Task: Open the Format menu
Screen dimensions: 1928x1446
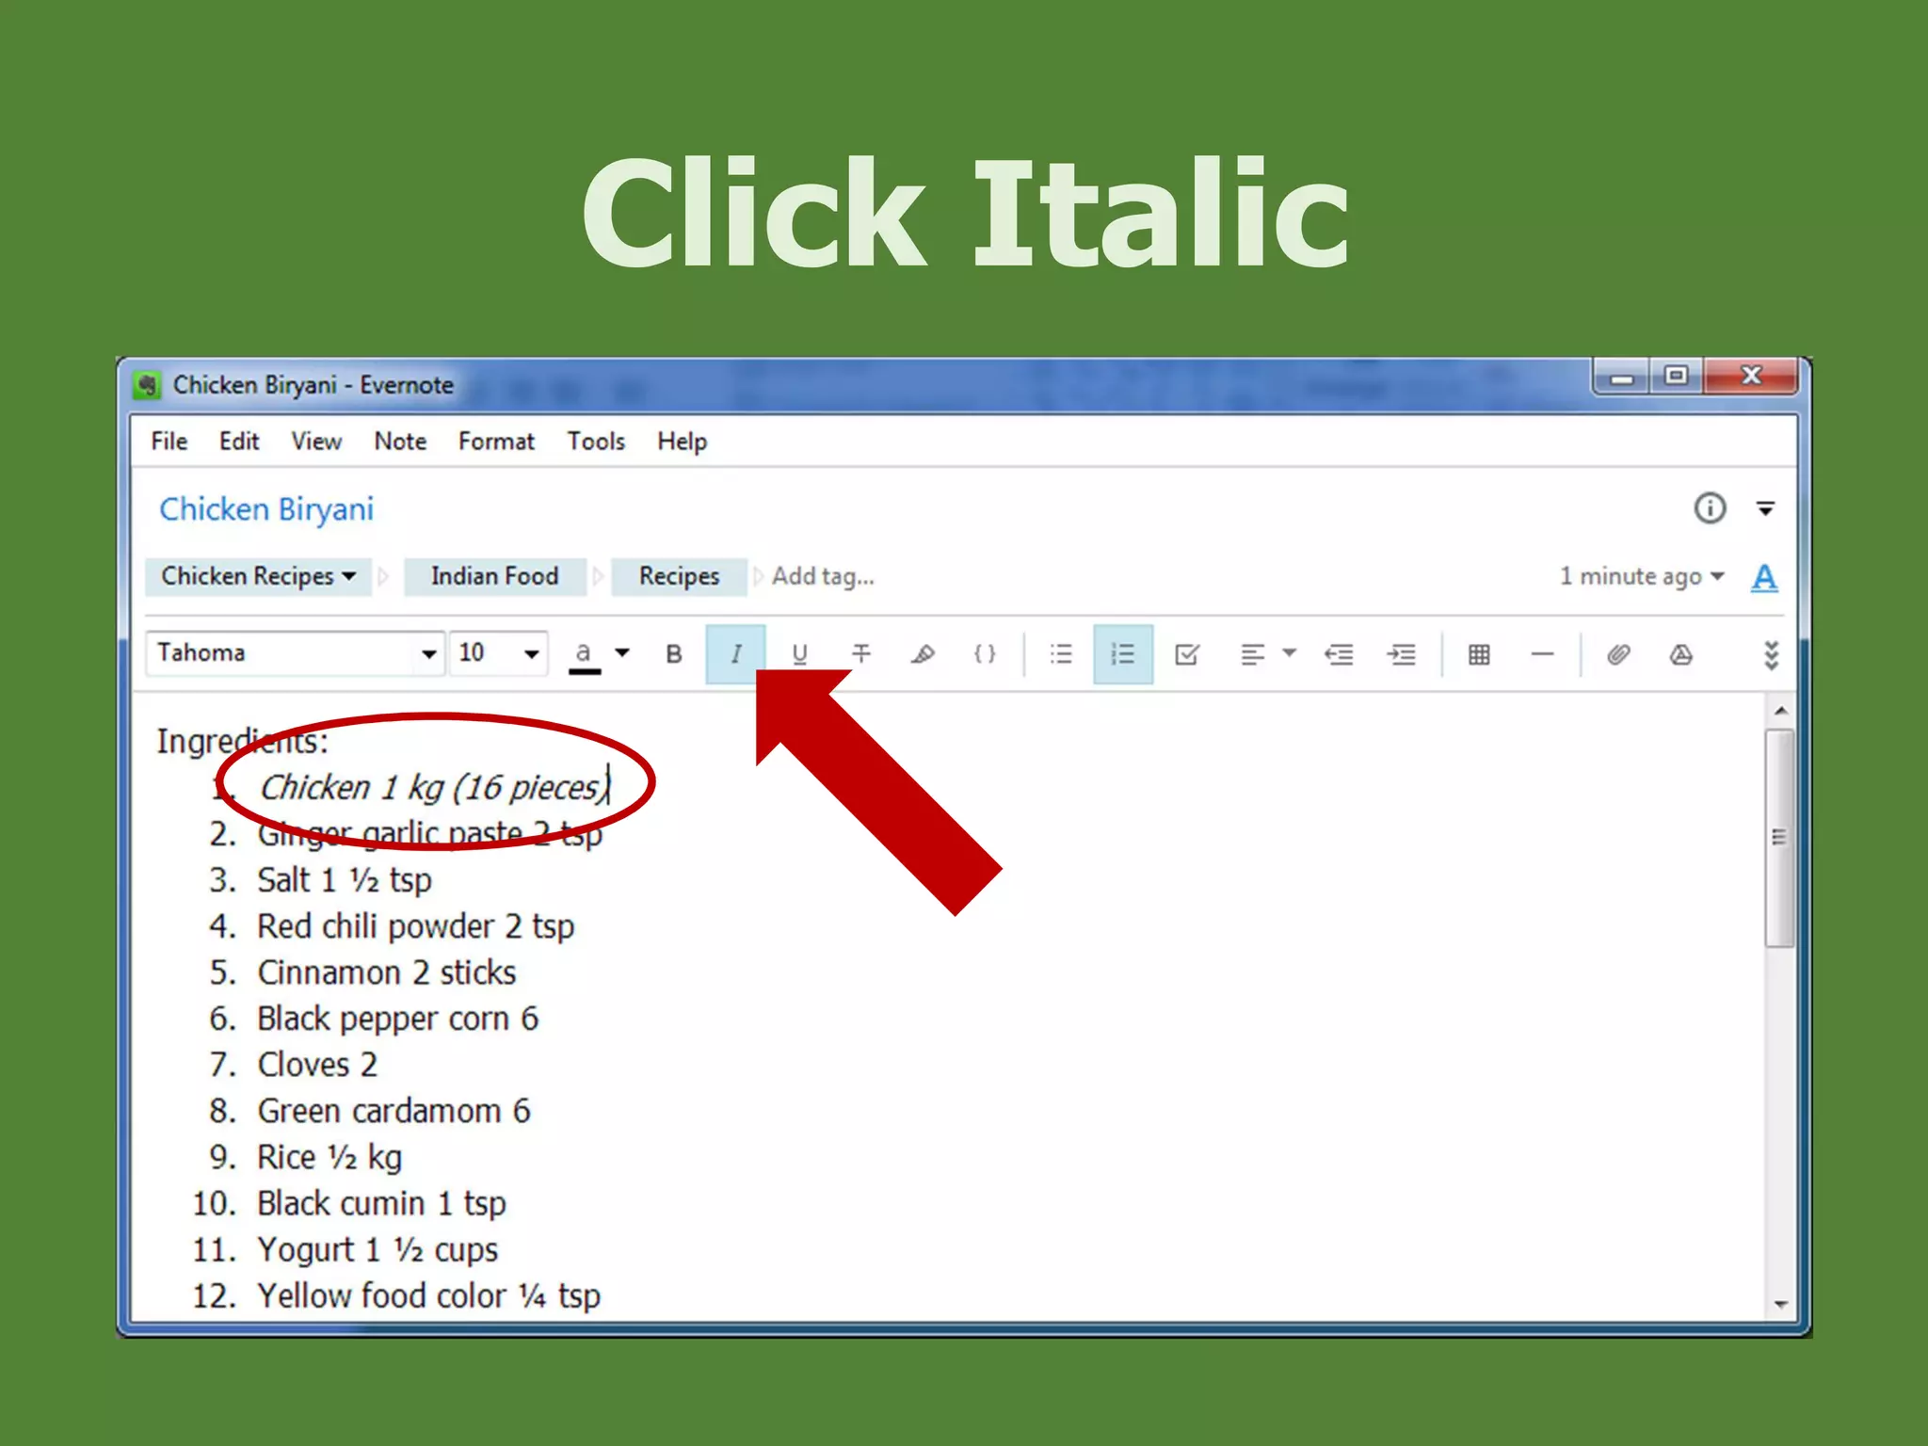Action: [x=496, y=442]
